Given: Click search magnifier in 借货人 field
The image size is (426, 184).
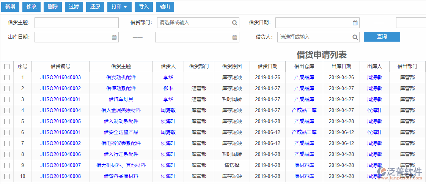Looking at the screenshot, I should [355, 37].
